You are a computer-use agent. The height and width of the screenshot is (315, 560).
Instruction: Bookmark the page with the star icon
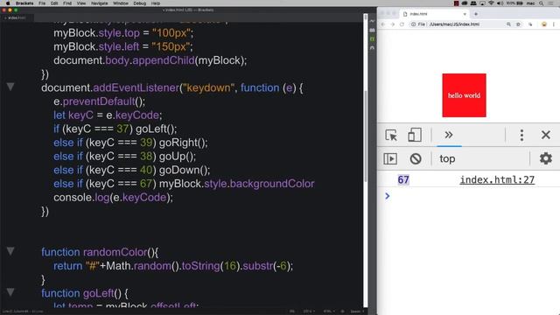click(x=518, y=24)
